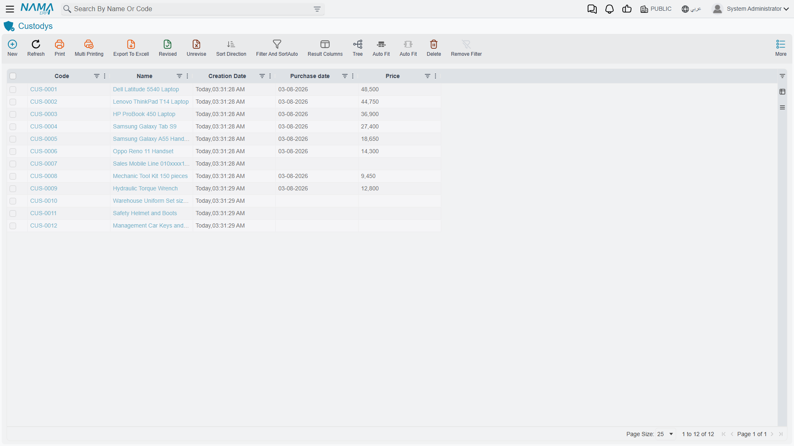Sort by Code column header

click(62, 76)
